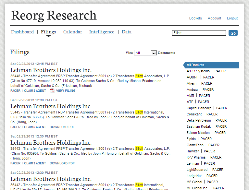Open the Account link
249x190 pixels.
tap(214, 18)
